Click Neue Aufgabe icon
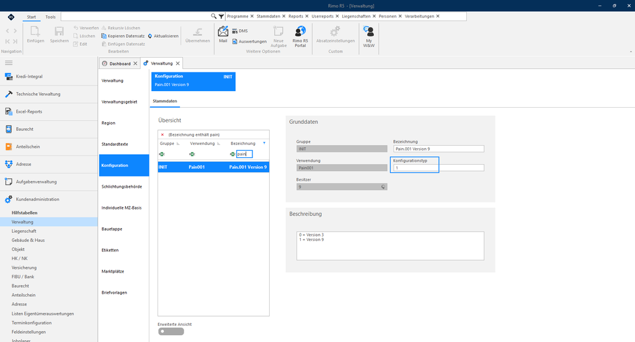The width and height of the screenshot is (635, 342). click(x=278, y=31)
